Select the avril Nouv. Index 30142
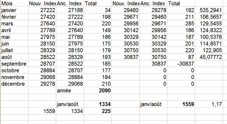Screen dimensions: 227x124 point(125,30)
